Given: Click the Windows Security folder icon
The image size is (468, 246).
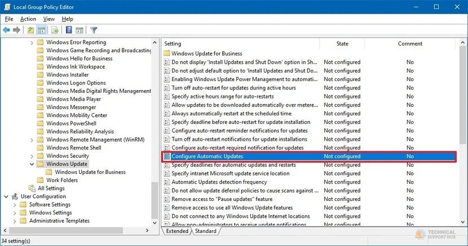Looking at the screenshot, I should (40, 156).
